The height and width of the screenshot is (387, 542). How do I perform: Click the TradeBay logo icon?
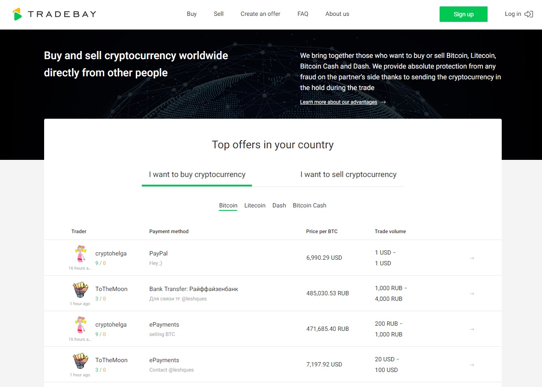tap(17, 14)
